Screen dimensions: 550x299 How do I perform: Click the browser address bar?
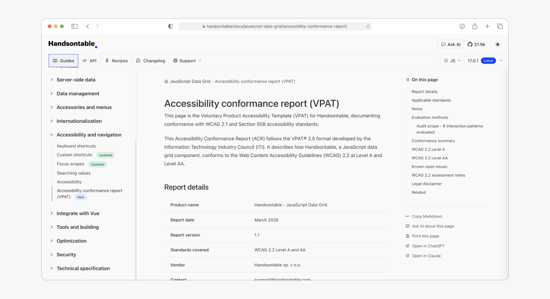click(x=275, y=27)
